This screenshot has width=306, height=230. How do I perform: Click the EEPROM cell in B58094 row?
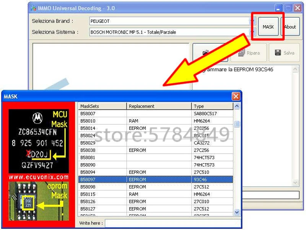(159, 172)
